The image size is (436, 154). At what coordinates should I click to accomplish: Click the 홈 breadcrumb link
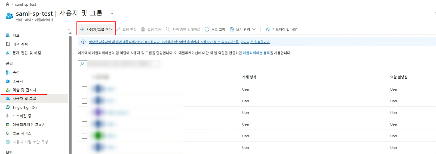(x=7, y=4)
